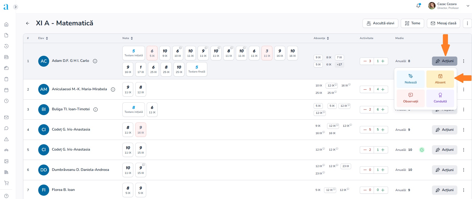Select Absent from the actions menu
The image size is (472, 199).
(440, 79)
